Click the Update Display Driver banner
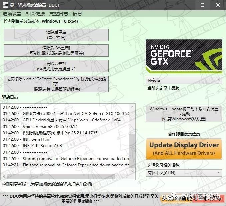Image resolution: width=226 pixels, height=206 pixels. tap(184, 149)
